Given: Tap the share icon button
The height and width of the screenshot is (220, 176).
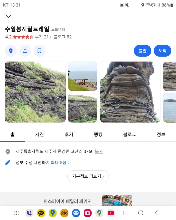Looking at the screenshot, I should click(x=25, y=51).
